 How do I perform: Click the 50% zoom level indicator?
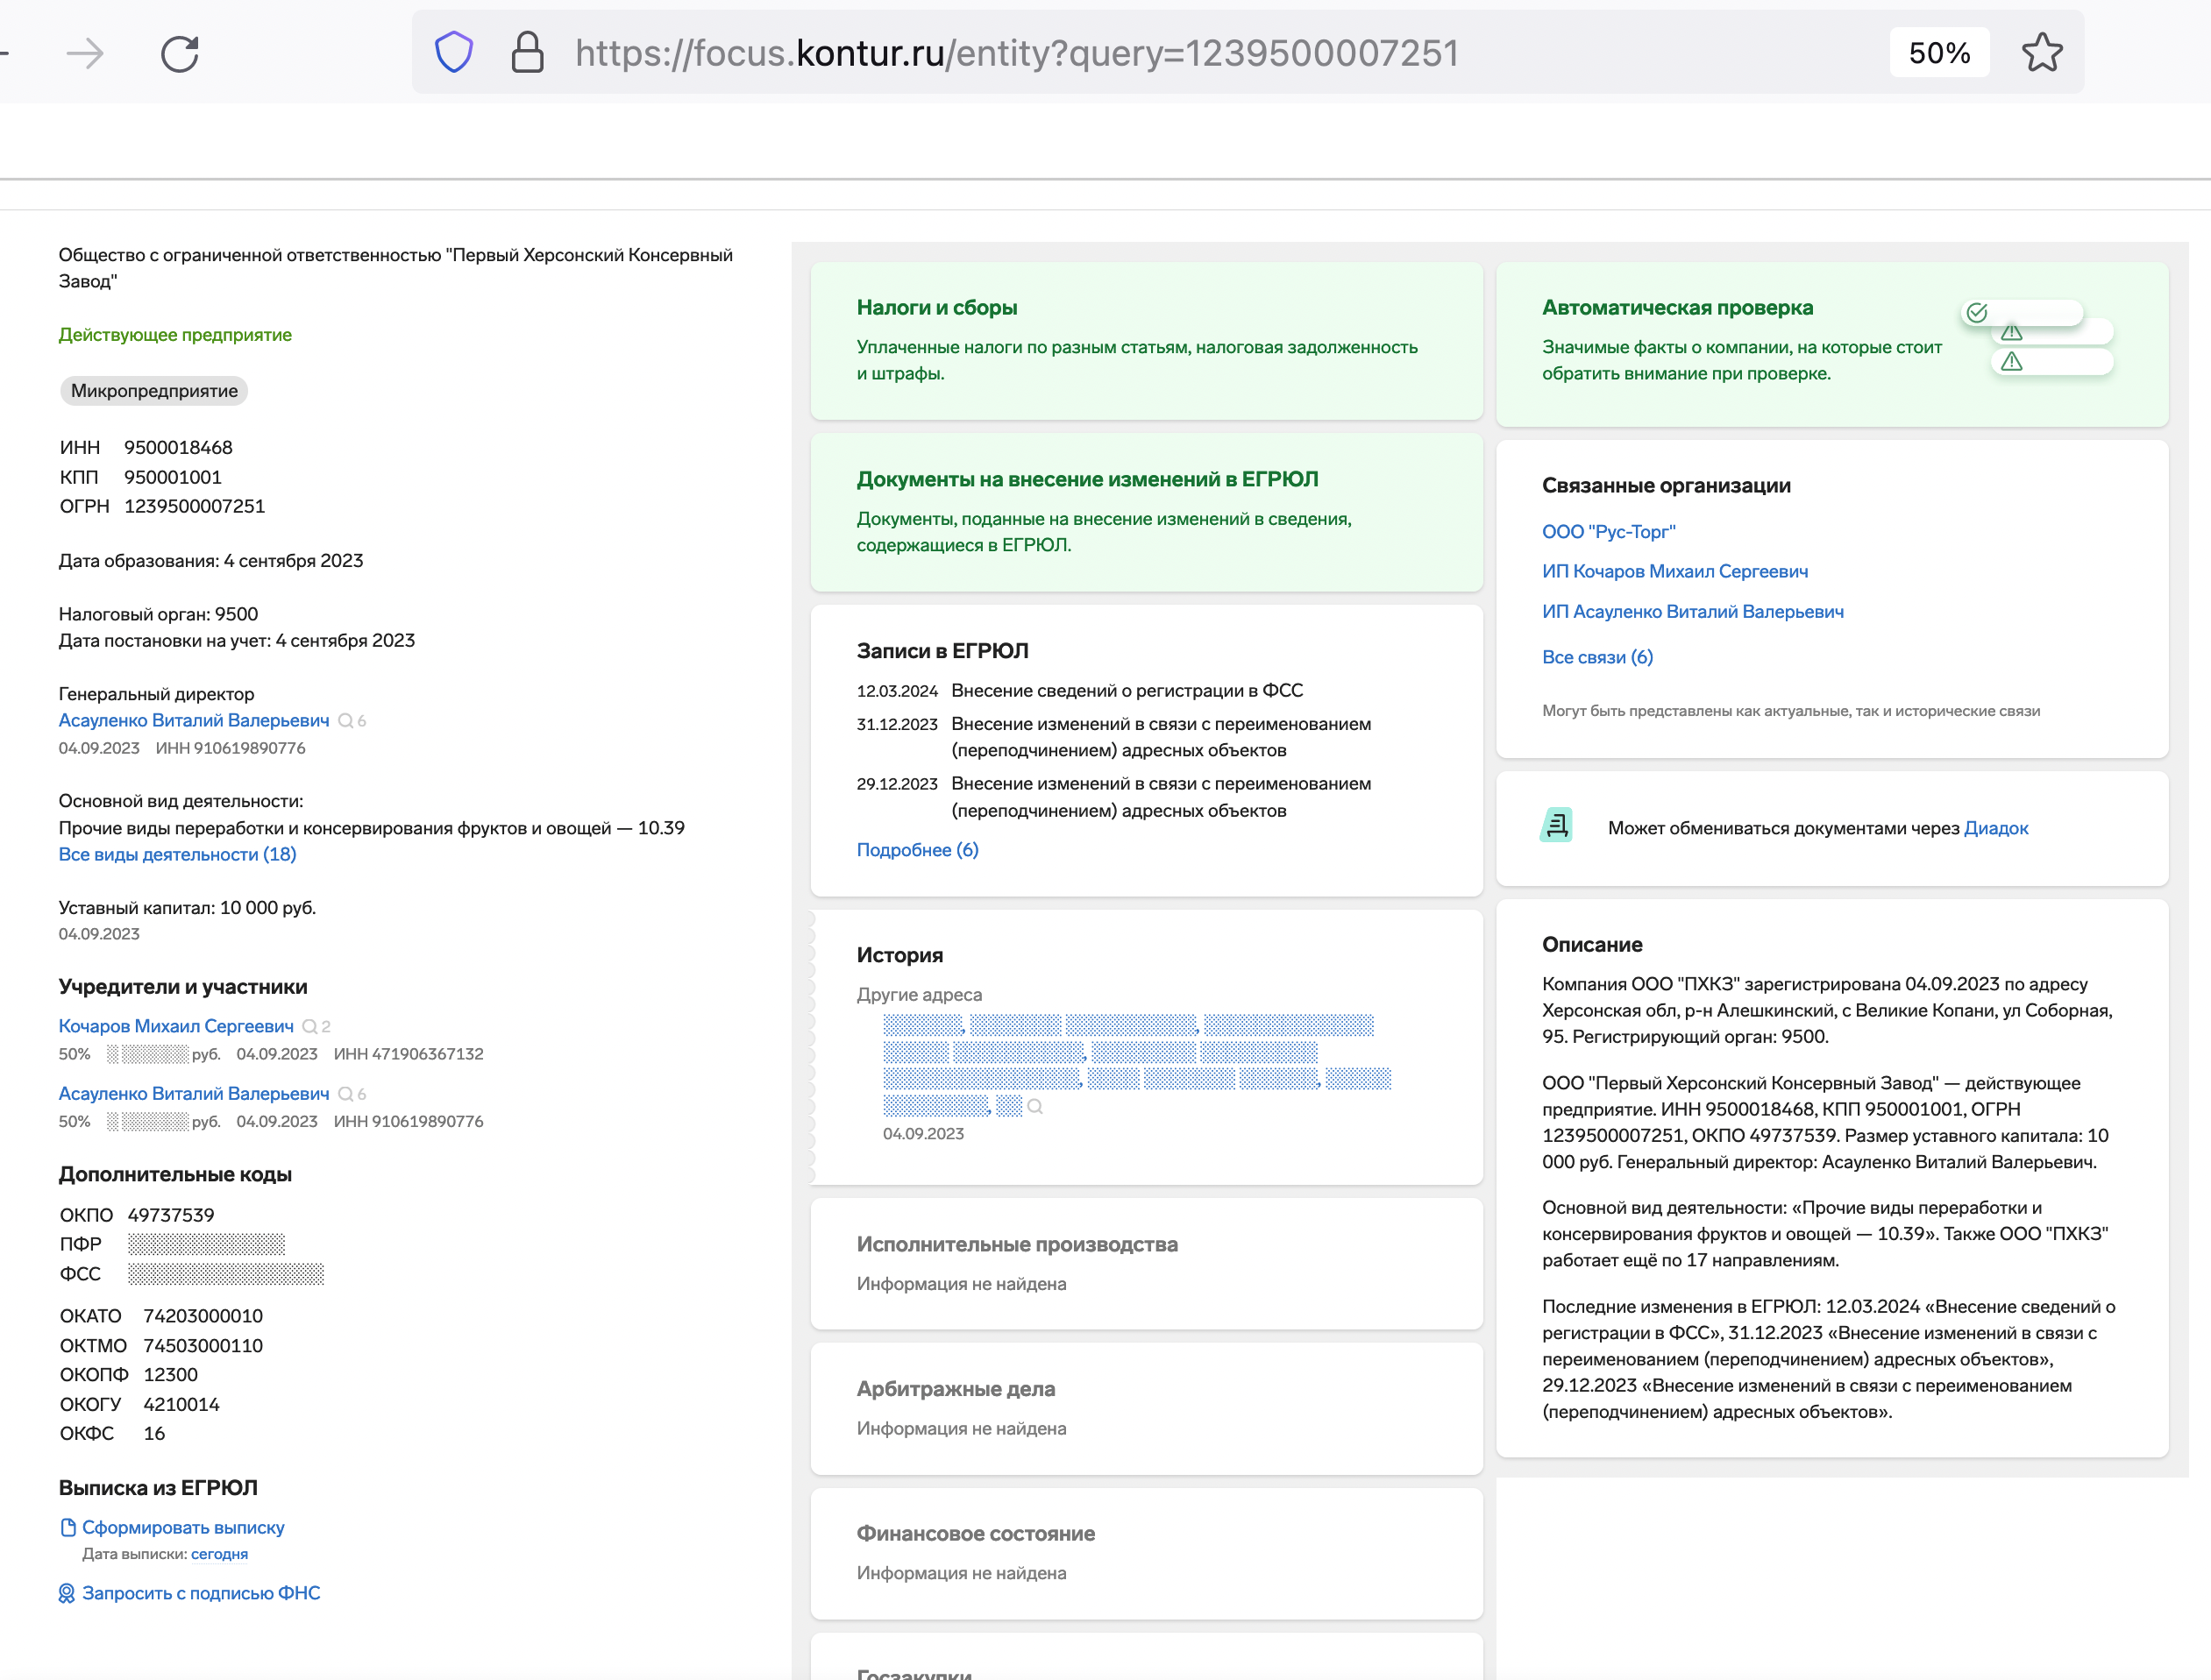pos(1939,53)
